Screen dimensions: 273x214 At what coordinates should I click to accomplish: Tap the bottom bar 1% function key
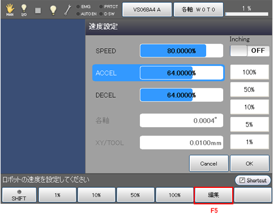coord(57,195)
